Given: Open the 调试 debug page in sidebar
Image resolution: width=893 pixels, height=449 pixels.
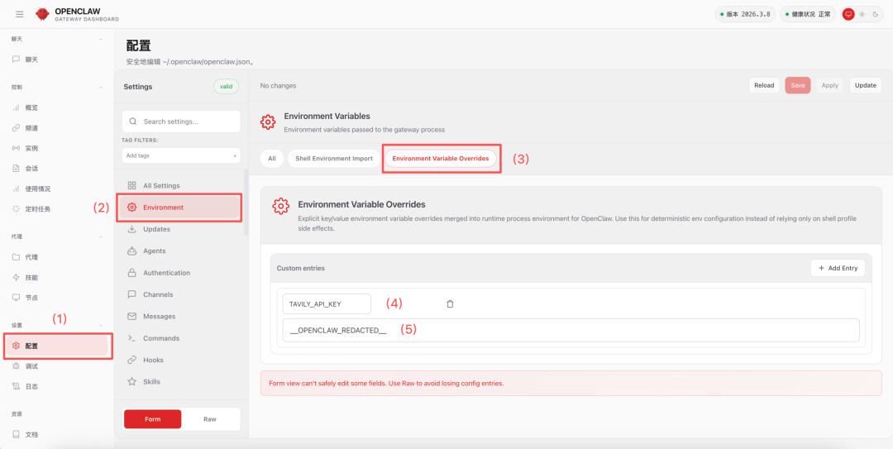Looking at the screenshot, I should click(31, 366).
